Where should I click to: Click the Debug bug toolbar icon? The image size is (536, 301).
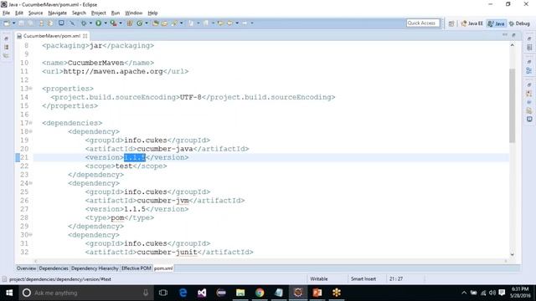click(84, 23)
